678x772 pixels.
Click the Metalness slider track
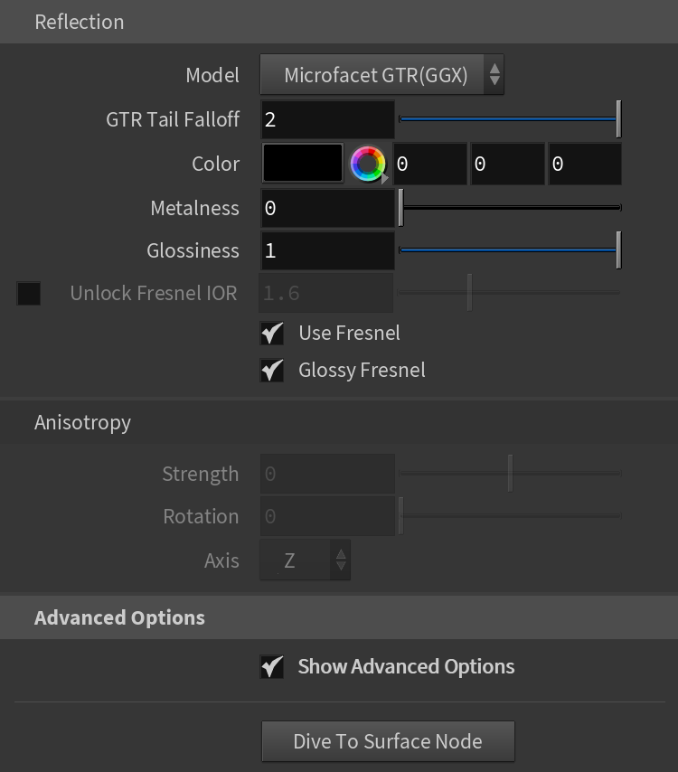pos(511,208)
